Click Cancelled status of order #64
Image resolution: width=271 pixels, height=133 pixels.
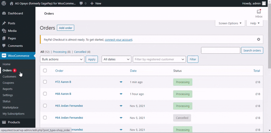coord(182,118)
